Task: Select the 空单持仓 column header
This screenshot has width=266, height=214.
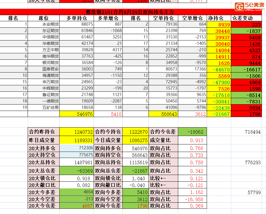Action: 163,18
